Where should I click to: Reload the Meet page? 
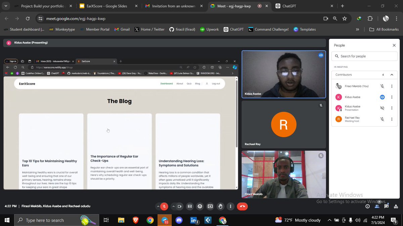click(28, 19)
